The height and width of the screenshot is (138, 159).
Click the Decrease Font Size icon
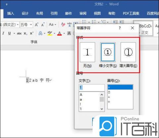point(43,24)
